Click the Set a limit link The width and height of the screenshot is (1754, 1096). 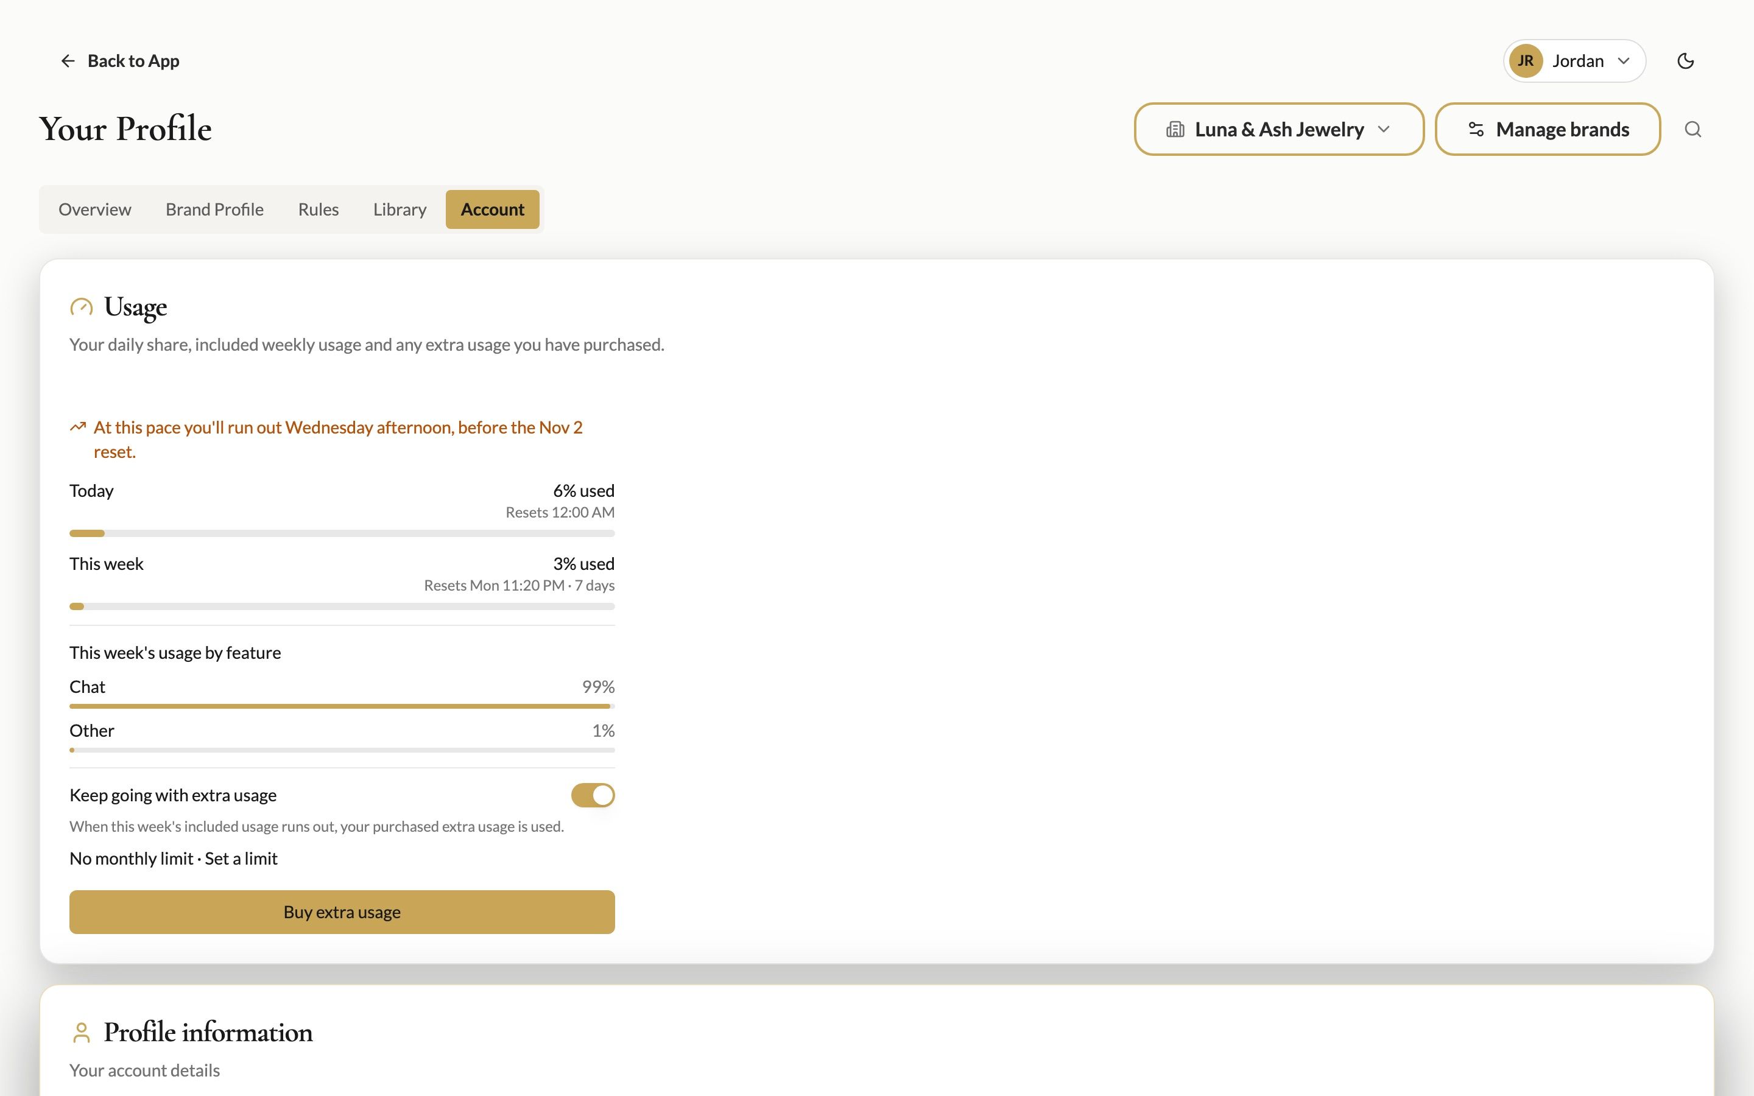pyautogui.click(x=241, y=859)
